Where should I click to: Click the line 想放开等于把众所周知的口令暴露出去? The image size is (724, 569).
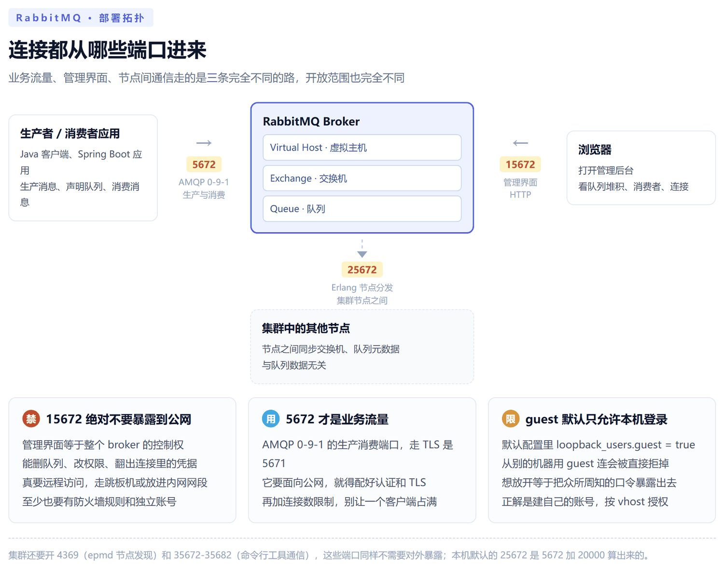point(589,483)
